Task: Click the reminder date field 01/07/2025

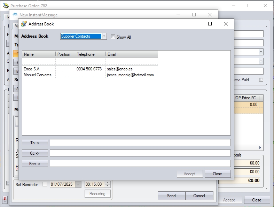Action: 63,184
